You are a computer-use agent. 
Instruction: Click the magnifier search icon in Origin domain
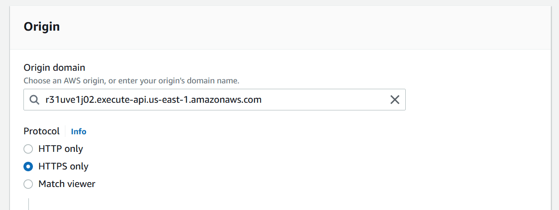[34, 100]
